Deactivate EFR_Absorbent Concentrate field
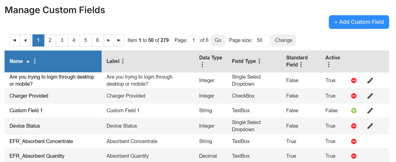Viewport: 396px width, 162px height. [354, 142]
